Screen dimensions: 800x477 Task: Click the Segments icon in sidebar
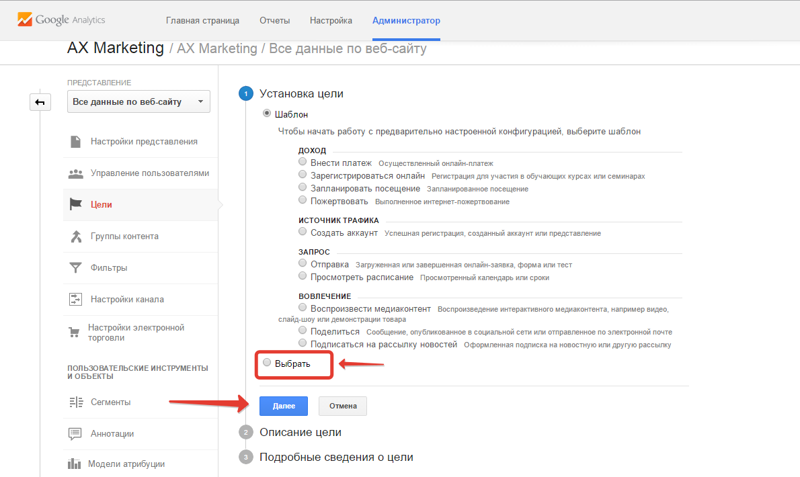tap(75, 402)
